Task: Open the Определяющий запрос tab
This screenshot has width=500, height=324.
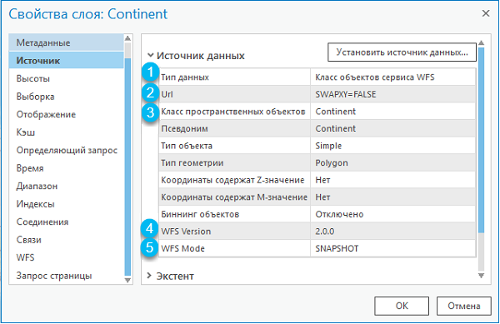Action: pyautogui.click(x=67, y=150)
